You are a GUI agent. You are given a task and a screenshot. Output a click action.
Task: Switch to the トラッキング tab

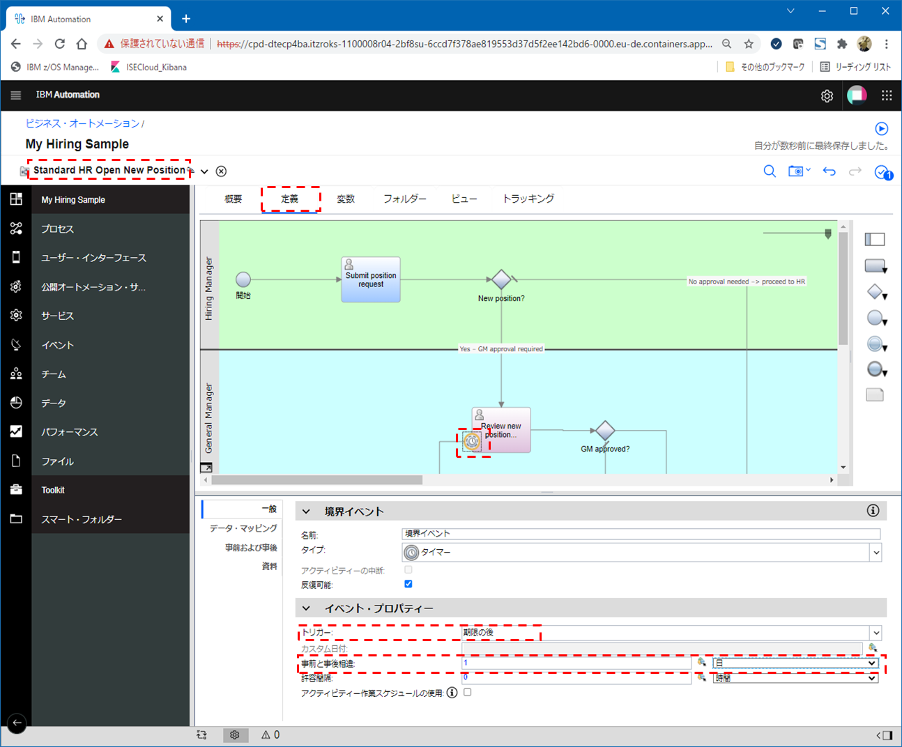[x=528, y=199]
